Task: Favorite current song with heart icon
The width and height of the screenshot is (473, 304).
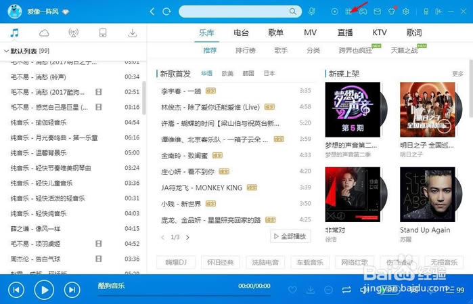Action: [x=292, y=290]
